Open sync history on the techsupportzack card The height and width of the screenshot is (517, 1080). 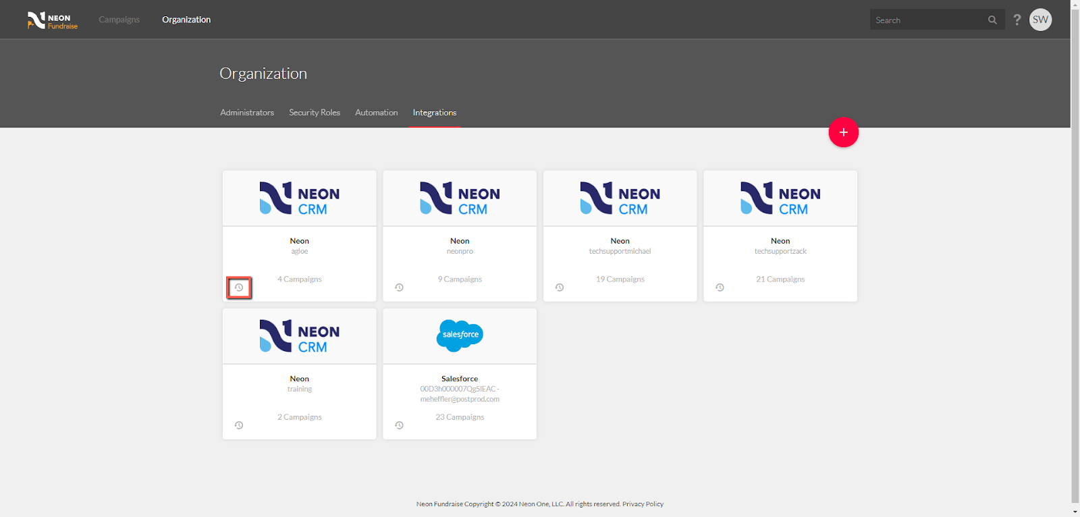tap(720, 288)
